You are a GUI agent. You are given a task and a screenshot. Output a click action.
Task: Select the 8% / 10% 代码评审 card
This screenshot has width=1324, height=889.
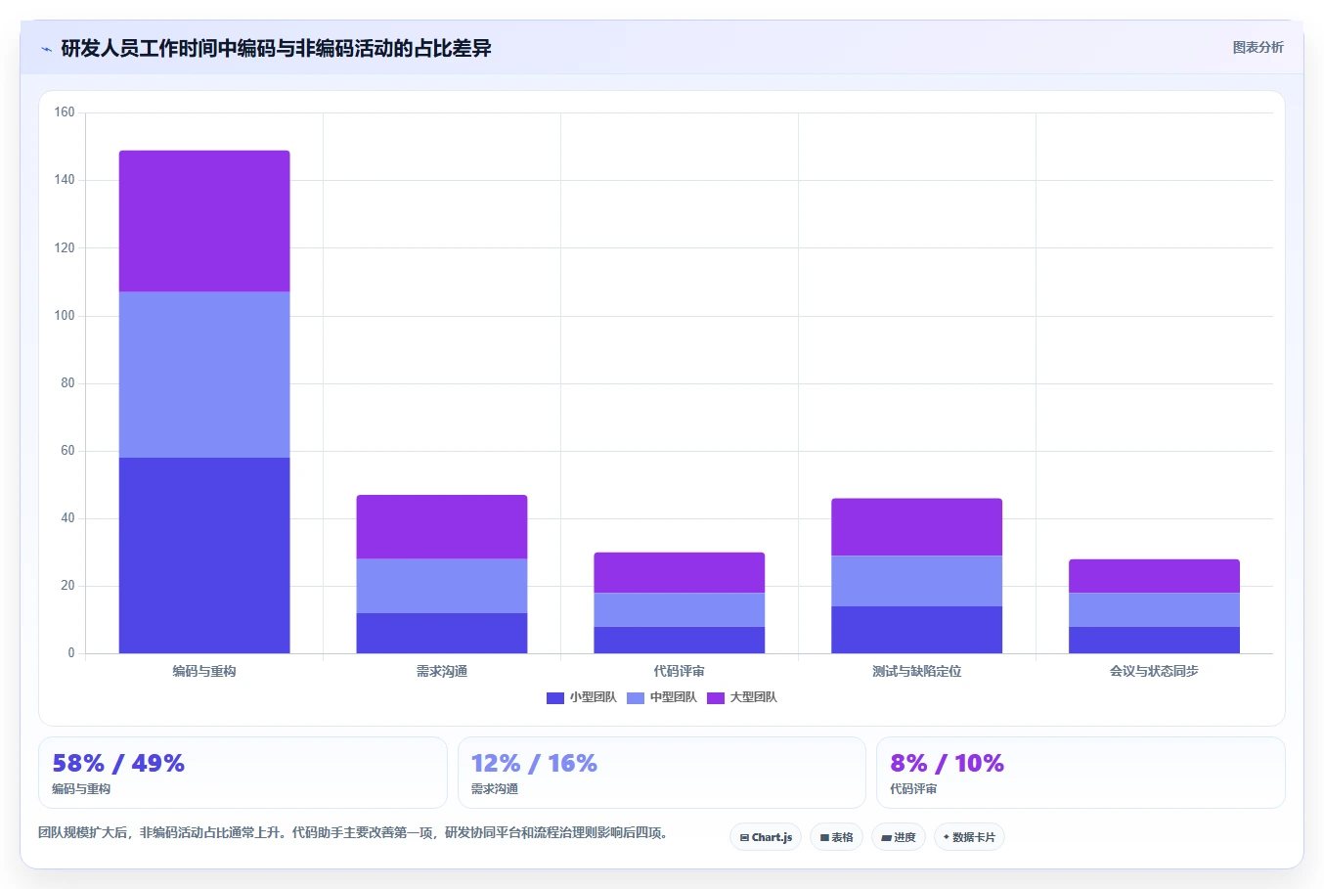click(x=1081, y=773)
